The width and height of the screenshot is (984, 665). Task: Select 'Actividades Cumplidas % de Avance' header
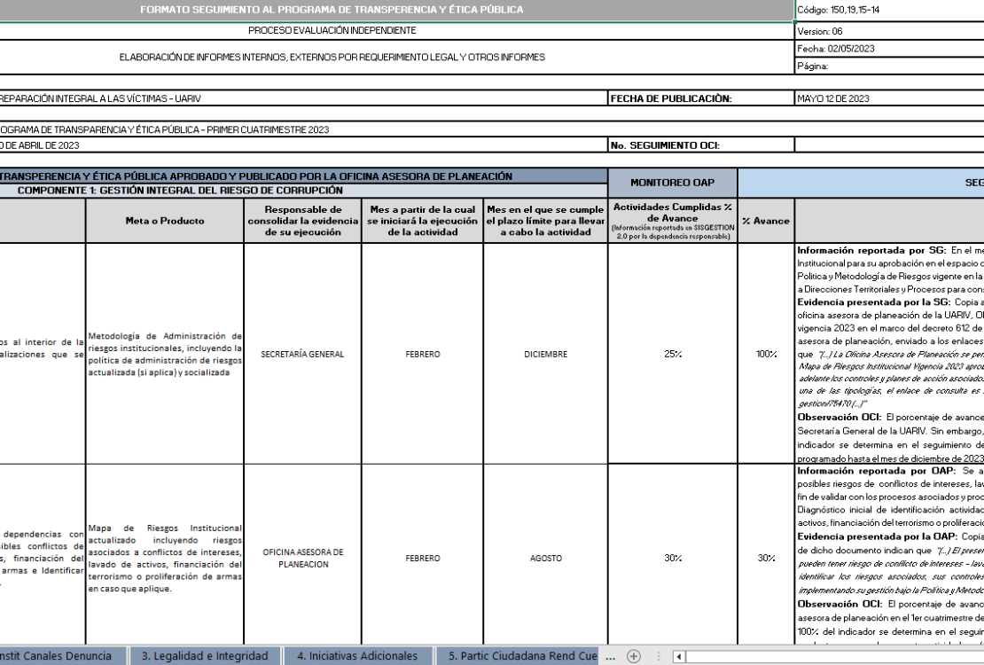tap(672, 221)
